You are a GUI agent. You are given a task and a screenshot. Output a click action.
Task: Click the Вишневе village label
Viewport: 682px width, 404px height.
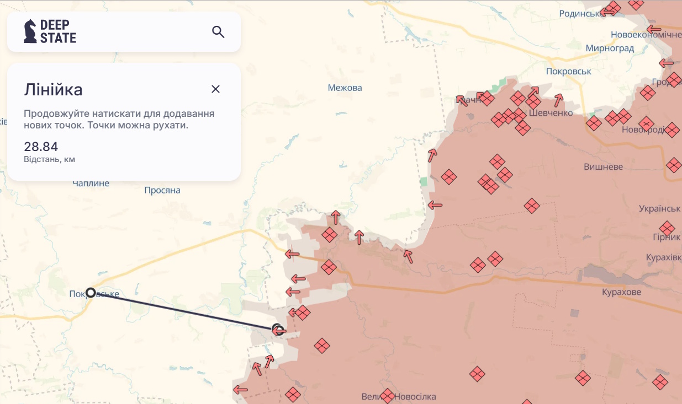(603, 167)
